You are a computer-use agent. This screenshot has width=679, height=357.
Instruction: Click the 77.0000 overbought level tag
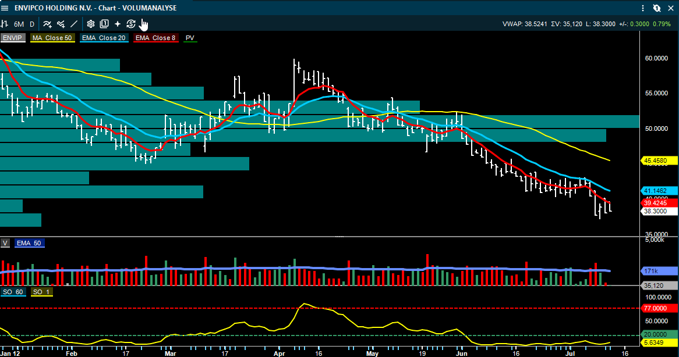(x=658, y=309)
